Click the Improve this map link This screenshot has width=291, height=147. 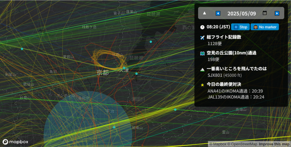point(274,144)
